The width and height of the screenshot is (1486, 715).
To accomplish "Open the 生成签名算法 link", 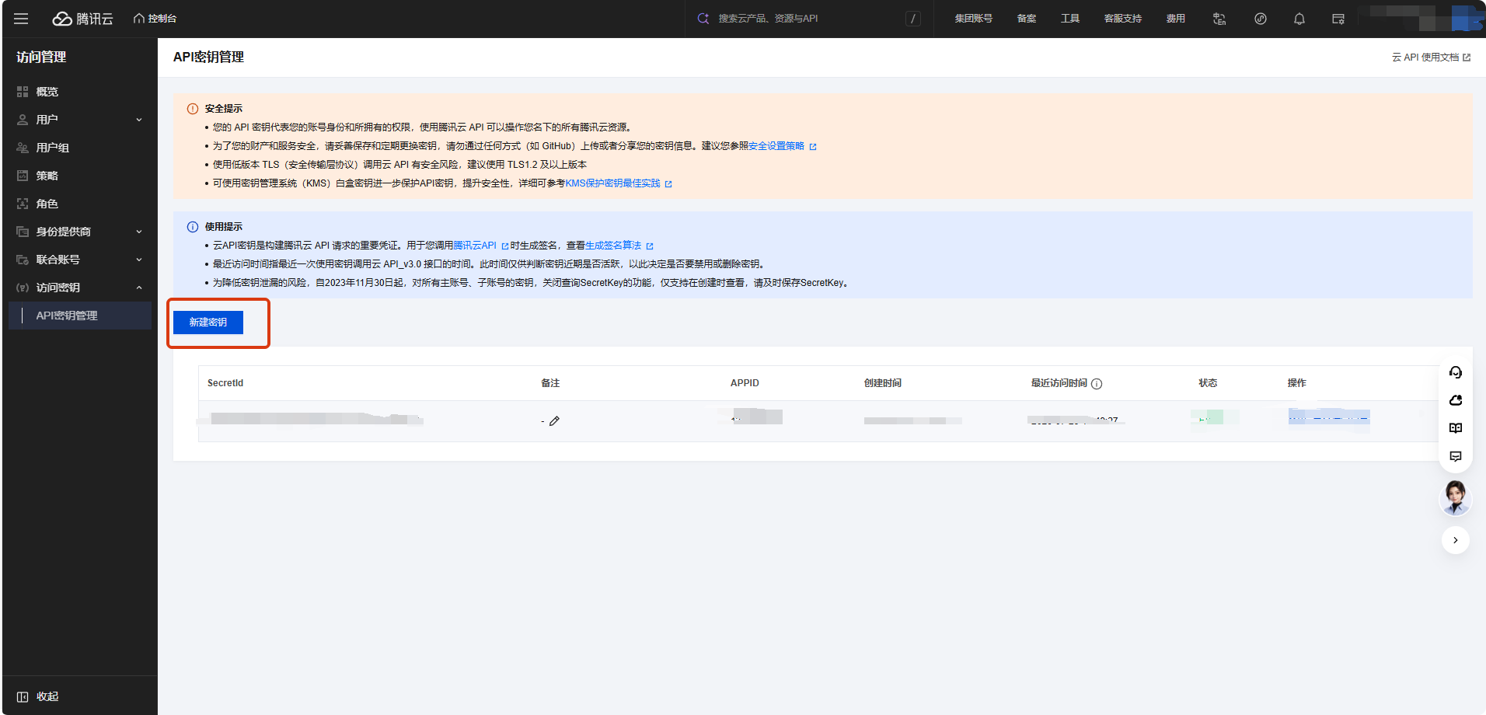I will tap(613, 246).
